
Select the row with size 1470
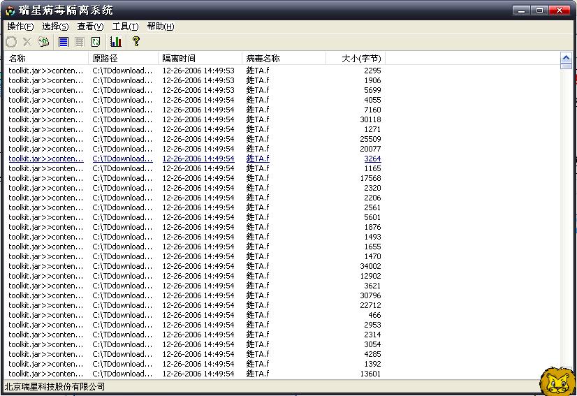195,256
